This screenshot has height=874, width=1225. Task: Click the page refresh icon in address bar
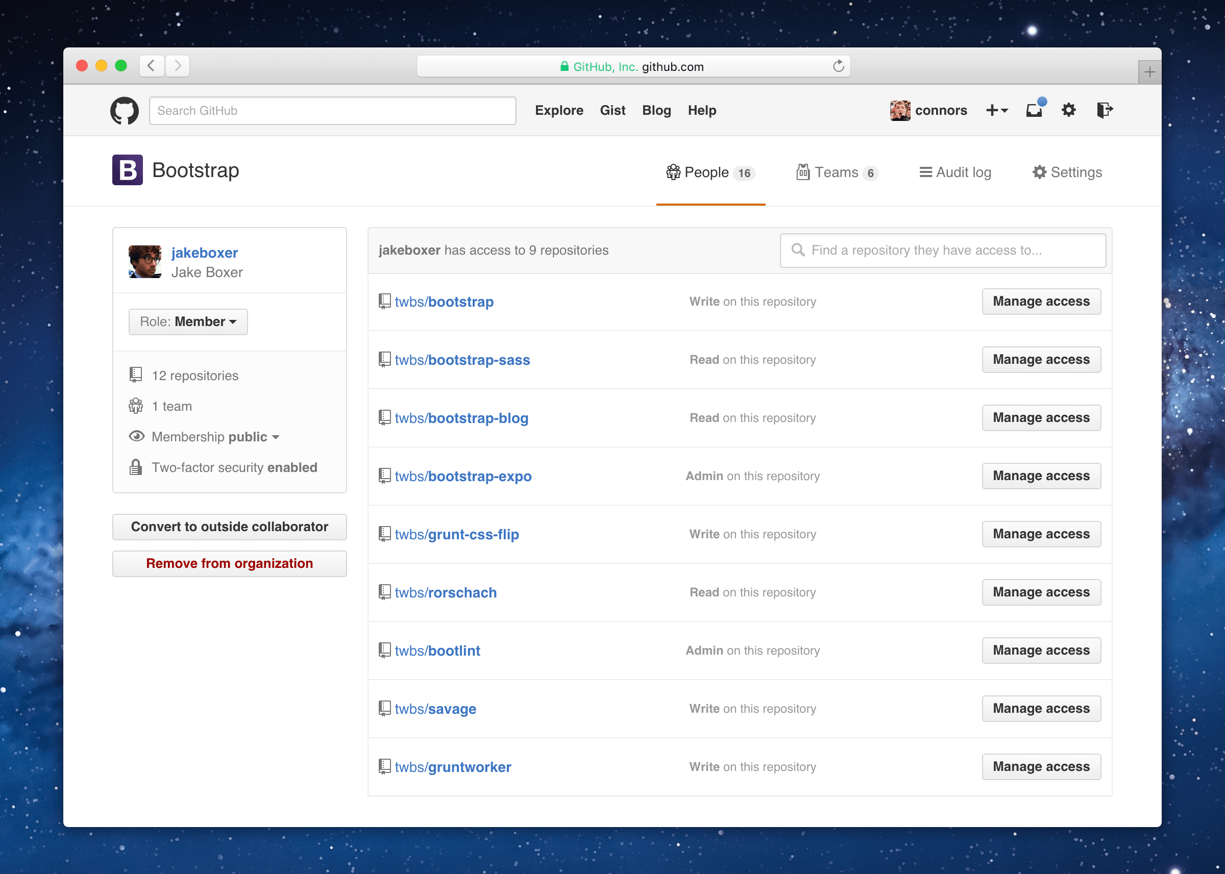838,66
